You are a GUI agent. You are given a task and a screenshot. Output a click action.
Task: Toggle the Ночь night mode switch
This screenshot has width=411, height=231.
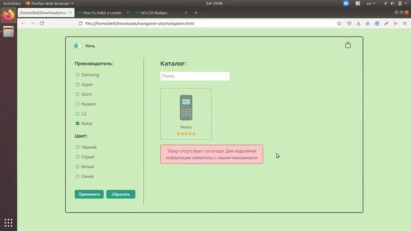pos(78,46)
